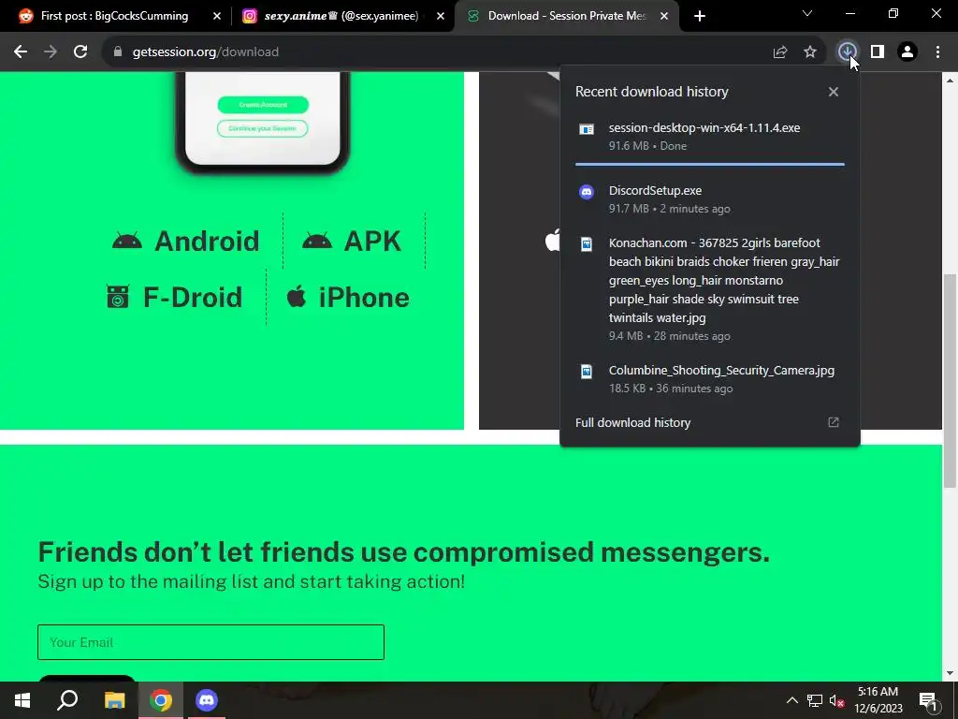Screen dimensions: 958x719
Task: Click the session-desktop installer file icon
Action: [587, 129]
